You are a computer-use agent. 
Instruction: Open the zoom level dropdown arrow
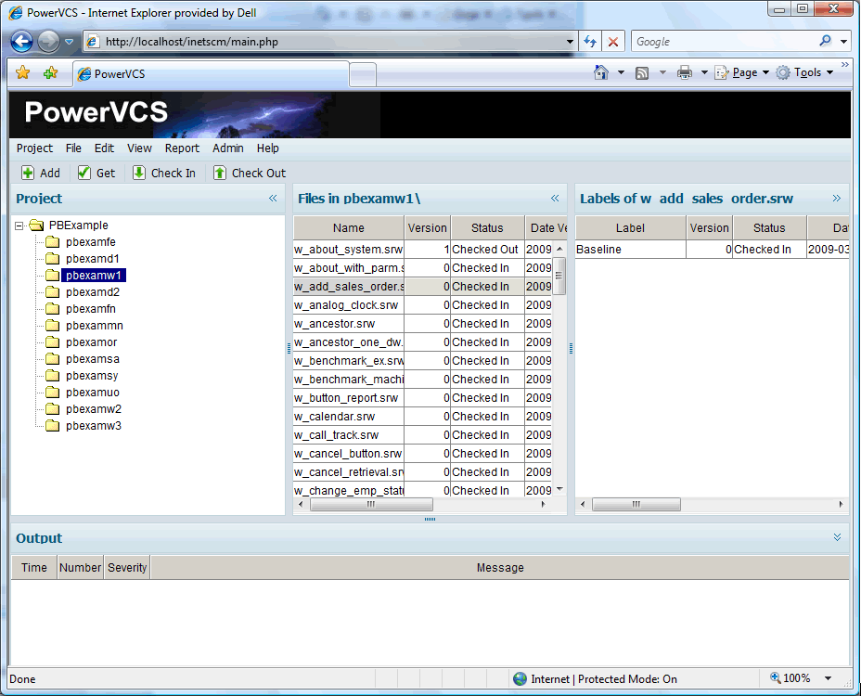[828, 678]
